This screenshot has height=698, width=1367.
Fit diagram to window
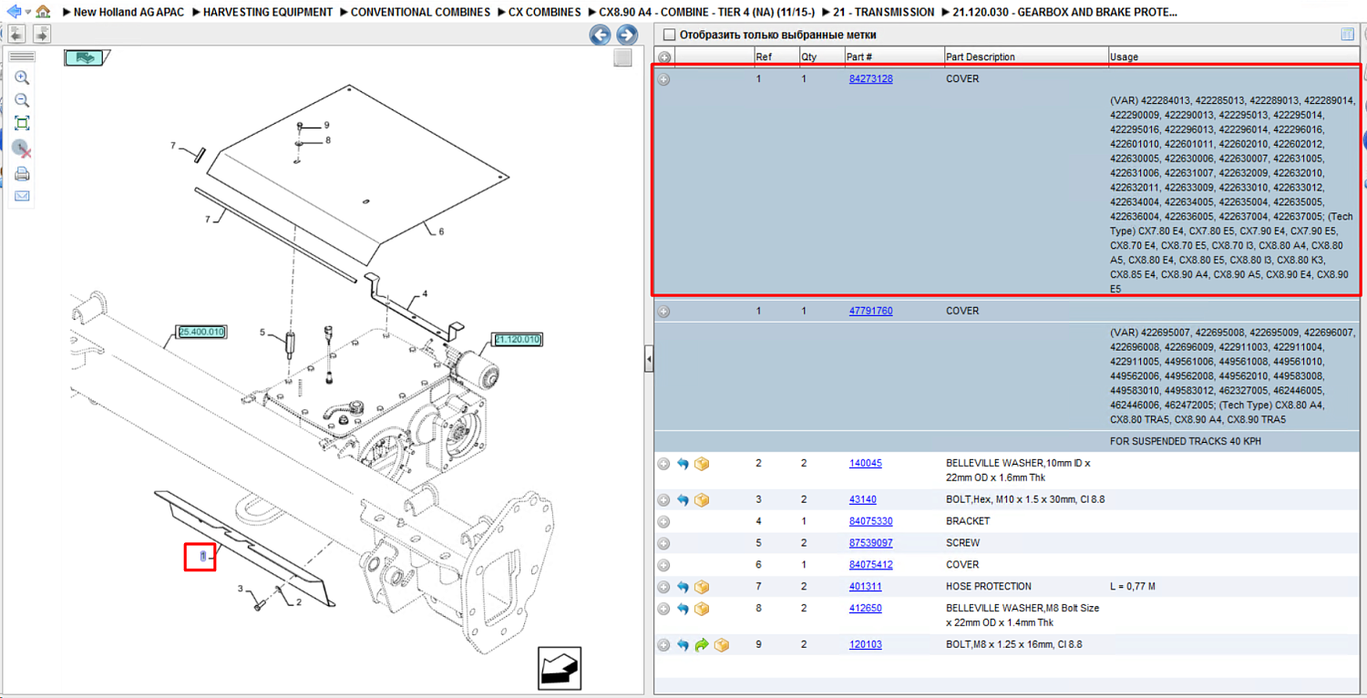coord(22,123)
